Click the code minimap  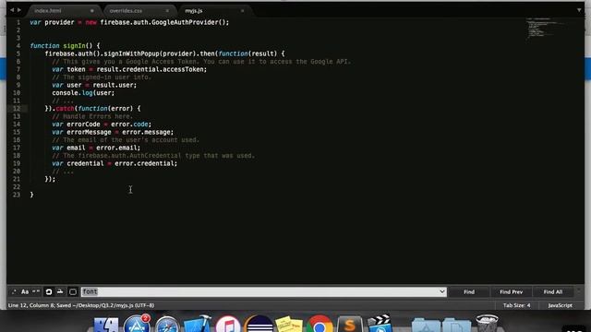(545, 29)
